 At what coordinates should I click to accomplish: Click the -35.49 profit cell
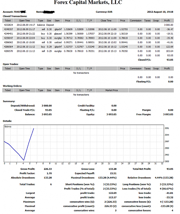[170, 38]
